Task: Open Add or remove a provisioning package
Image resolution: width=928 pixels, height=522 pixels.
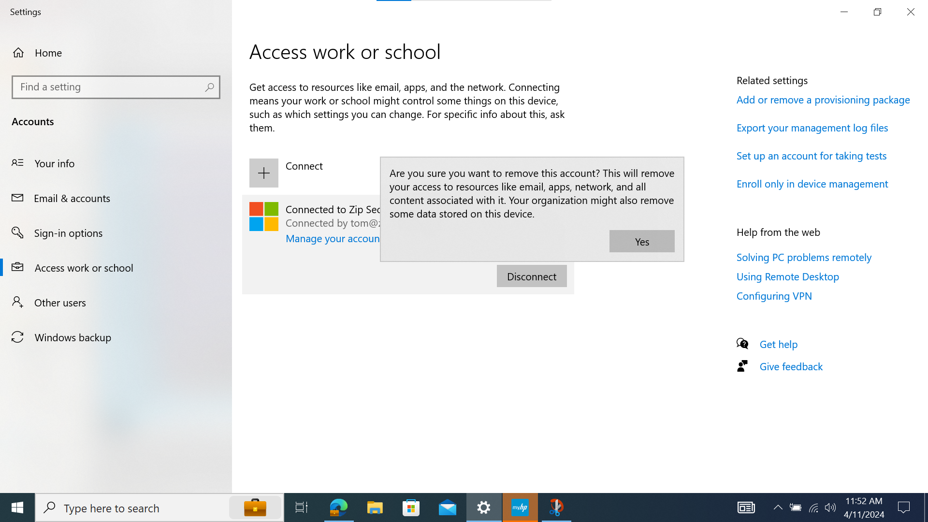Action: tap(823, 100)
